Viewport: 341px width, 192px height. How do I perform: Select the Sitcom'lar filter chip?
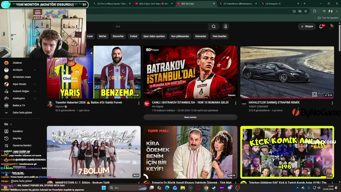click(x=118, y=36)
